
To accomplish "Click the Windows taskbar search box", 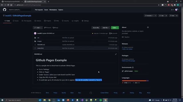I will point(21,100).
